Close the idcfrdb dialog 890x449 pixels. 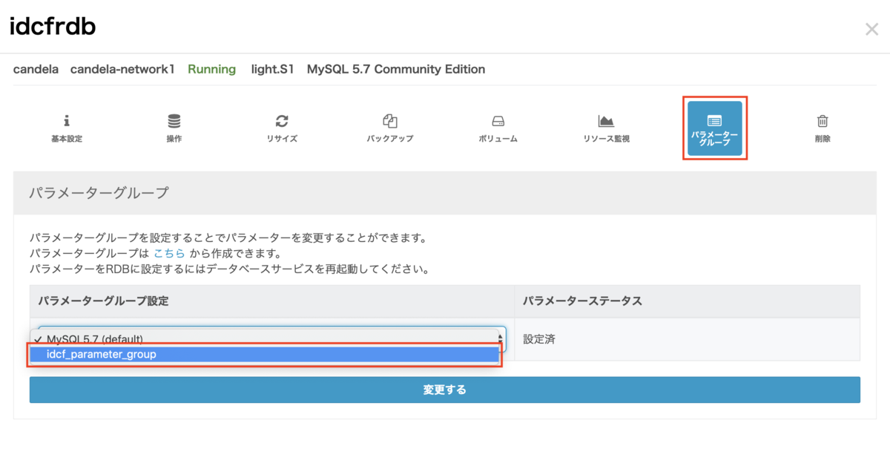point(871,30)
